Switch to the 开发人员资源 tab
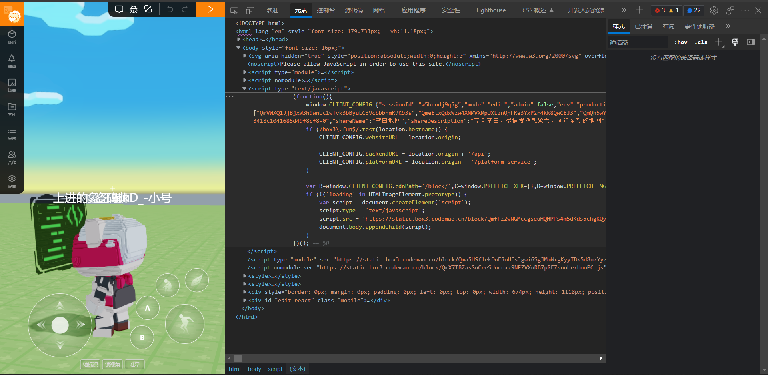Screen dimensions: 768x375 coord(586,10)
